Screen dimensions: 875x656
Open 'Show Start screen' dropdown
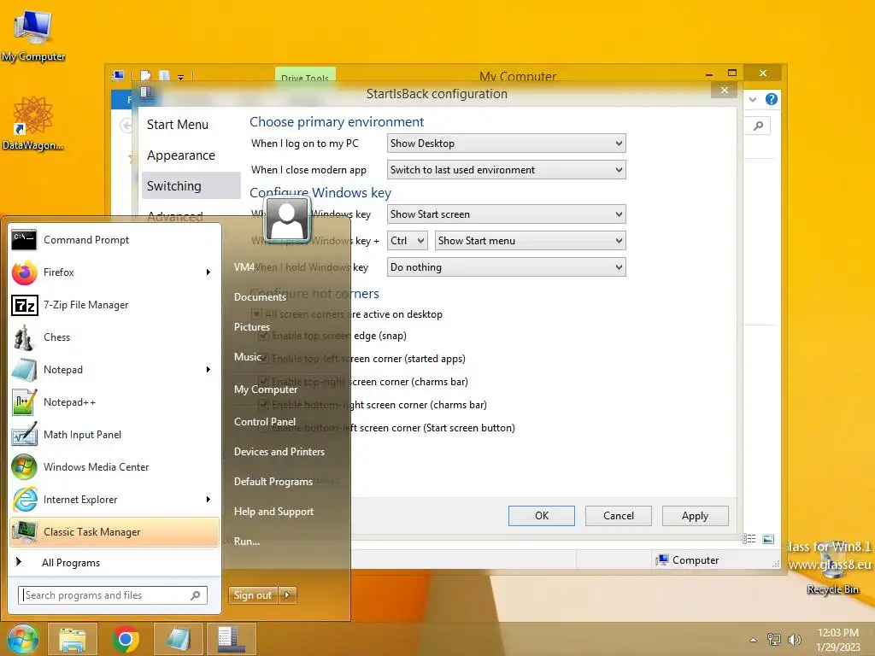pos(506,214)
